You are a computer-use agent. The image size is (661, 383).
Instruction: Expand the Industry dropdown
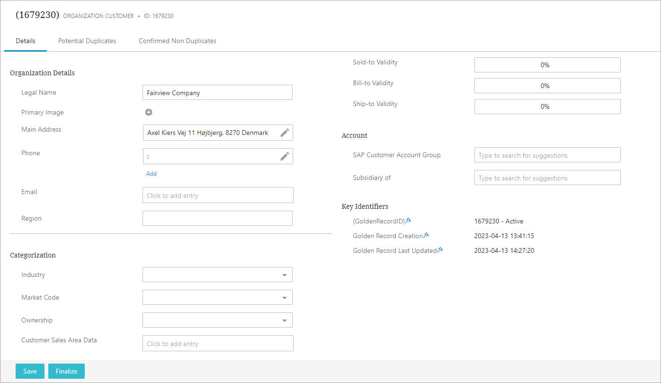284,275
